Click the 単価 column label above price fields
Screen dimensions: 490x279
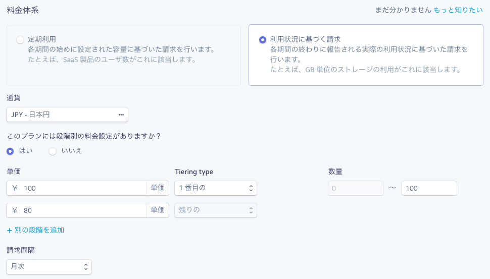tap(14, 172)
